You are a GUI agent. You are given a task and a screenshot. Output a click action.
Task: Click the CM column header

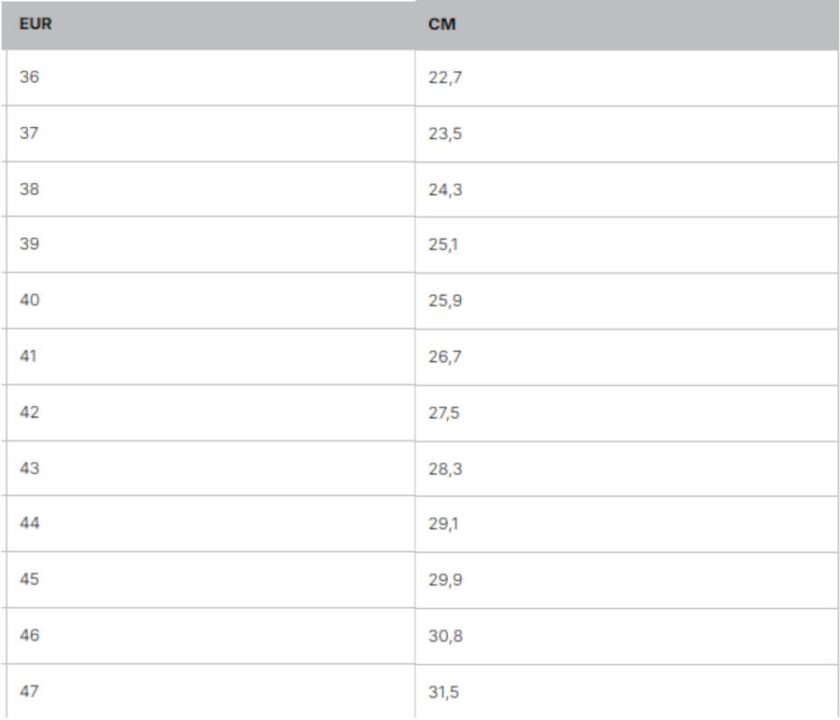pyautogui.click(x=441, y=24)
